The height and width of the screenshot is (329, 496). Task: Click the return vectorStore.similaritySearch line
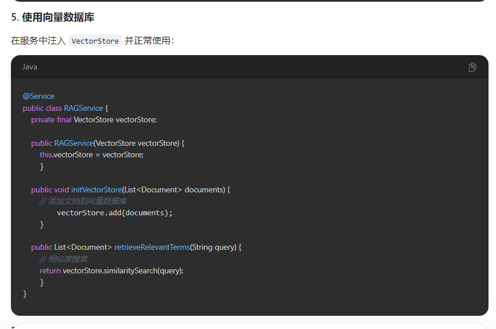coord(111,271)
